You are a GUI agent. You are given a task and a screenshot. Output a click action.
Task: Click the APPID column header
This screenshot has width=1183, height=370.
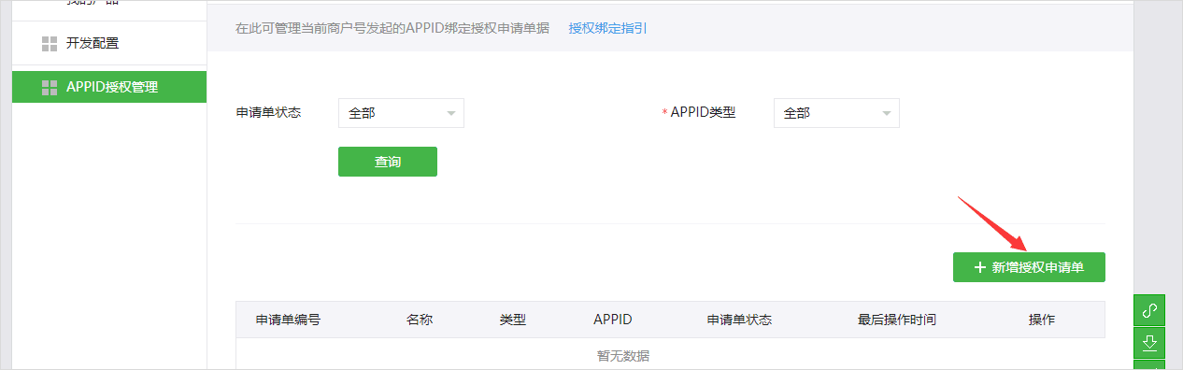click(x=613, y=320)
